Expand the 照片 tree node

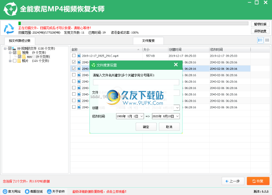[x=10, y=61]
